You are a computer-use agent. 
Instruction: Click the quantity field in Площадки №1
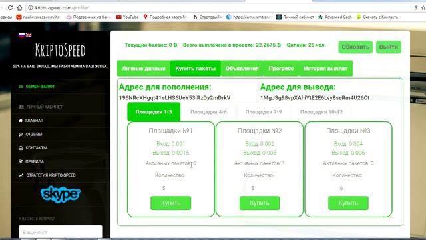(170, 188)
